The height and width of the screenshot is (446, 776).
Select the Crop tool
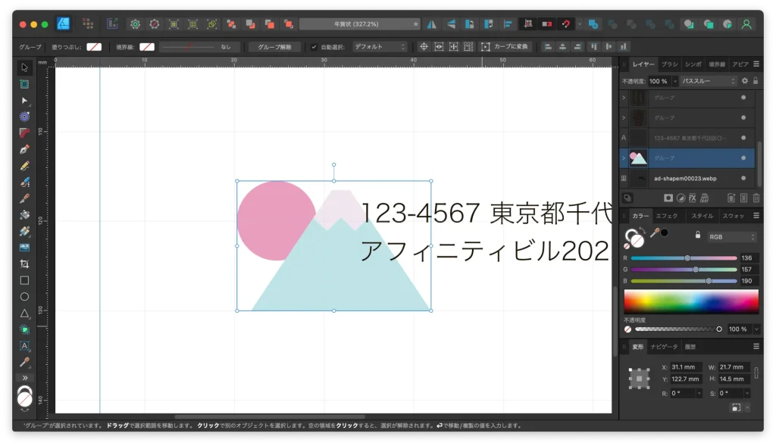tap(24, 264)
